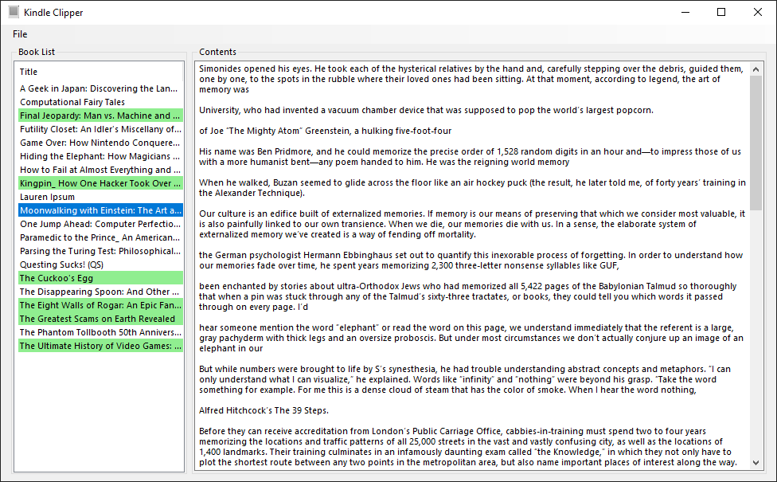Select 'How to Fail at Almost Everything' book
This screenshot has height=482, width=777.
click(x=100, y=170)
